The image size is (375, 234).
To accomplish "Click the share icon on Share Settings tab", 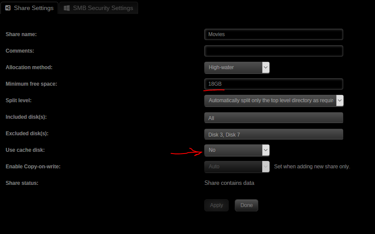I will (8, 8).
